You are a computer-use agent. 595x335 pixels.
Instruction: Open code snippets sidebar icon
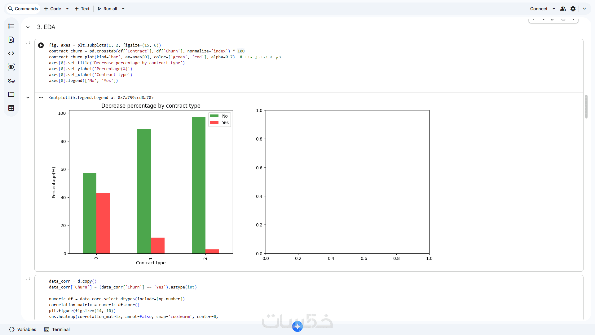click(11, 53)
